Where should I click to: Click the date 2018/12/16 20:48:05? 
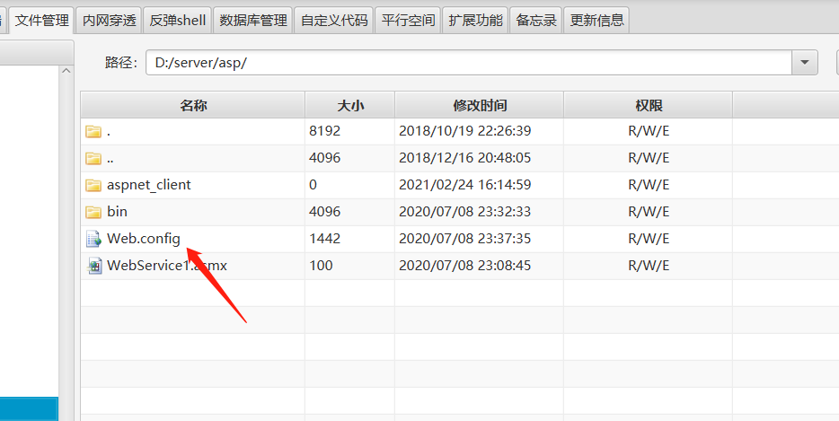tap(465, 158)
